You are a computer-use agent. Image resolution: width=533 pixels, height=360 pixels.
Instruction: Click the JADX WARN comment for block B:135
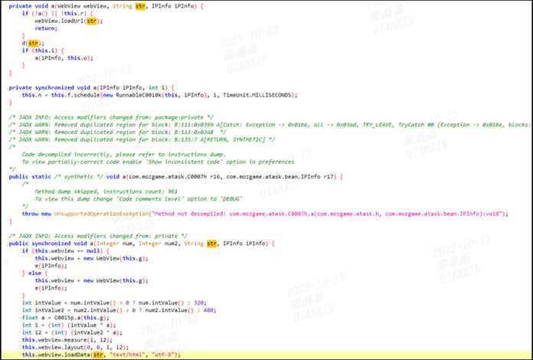click(142, 139)
